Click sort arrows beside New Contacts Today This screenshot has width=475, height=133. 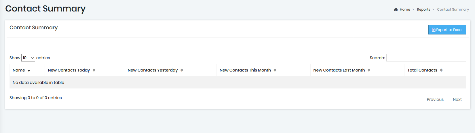click(94, 70)
